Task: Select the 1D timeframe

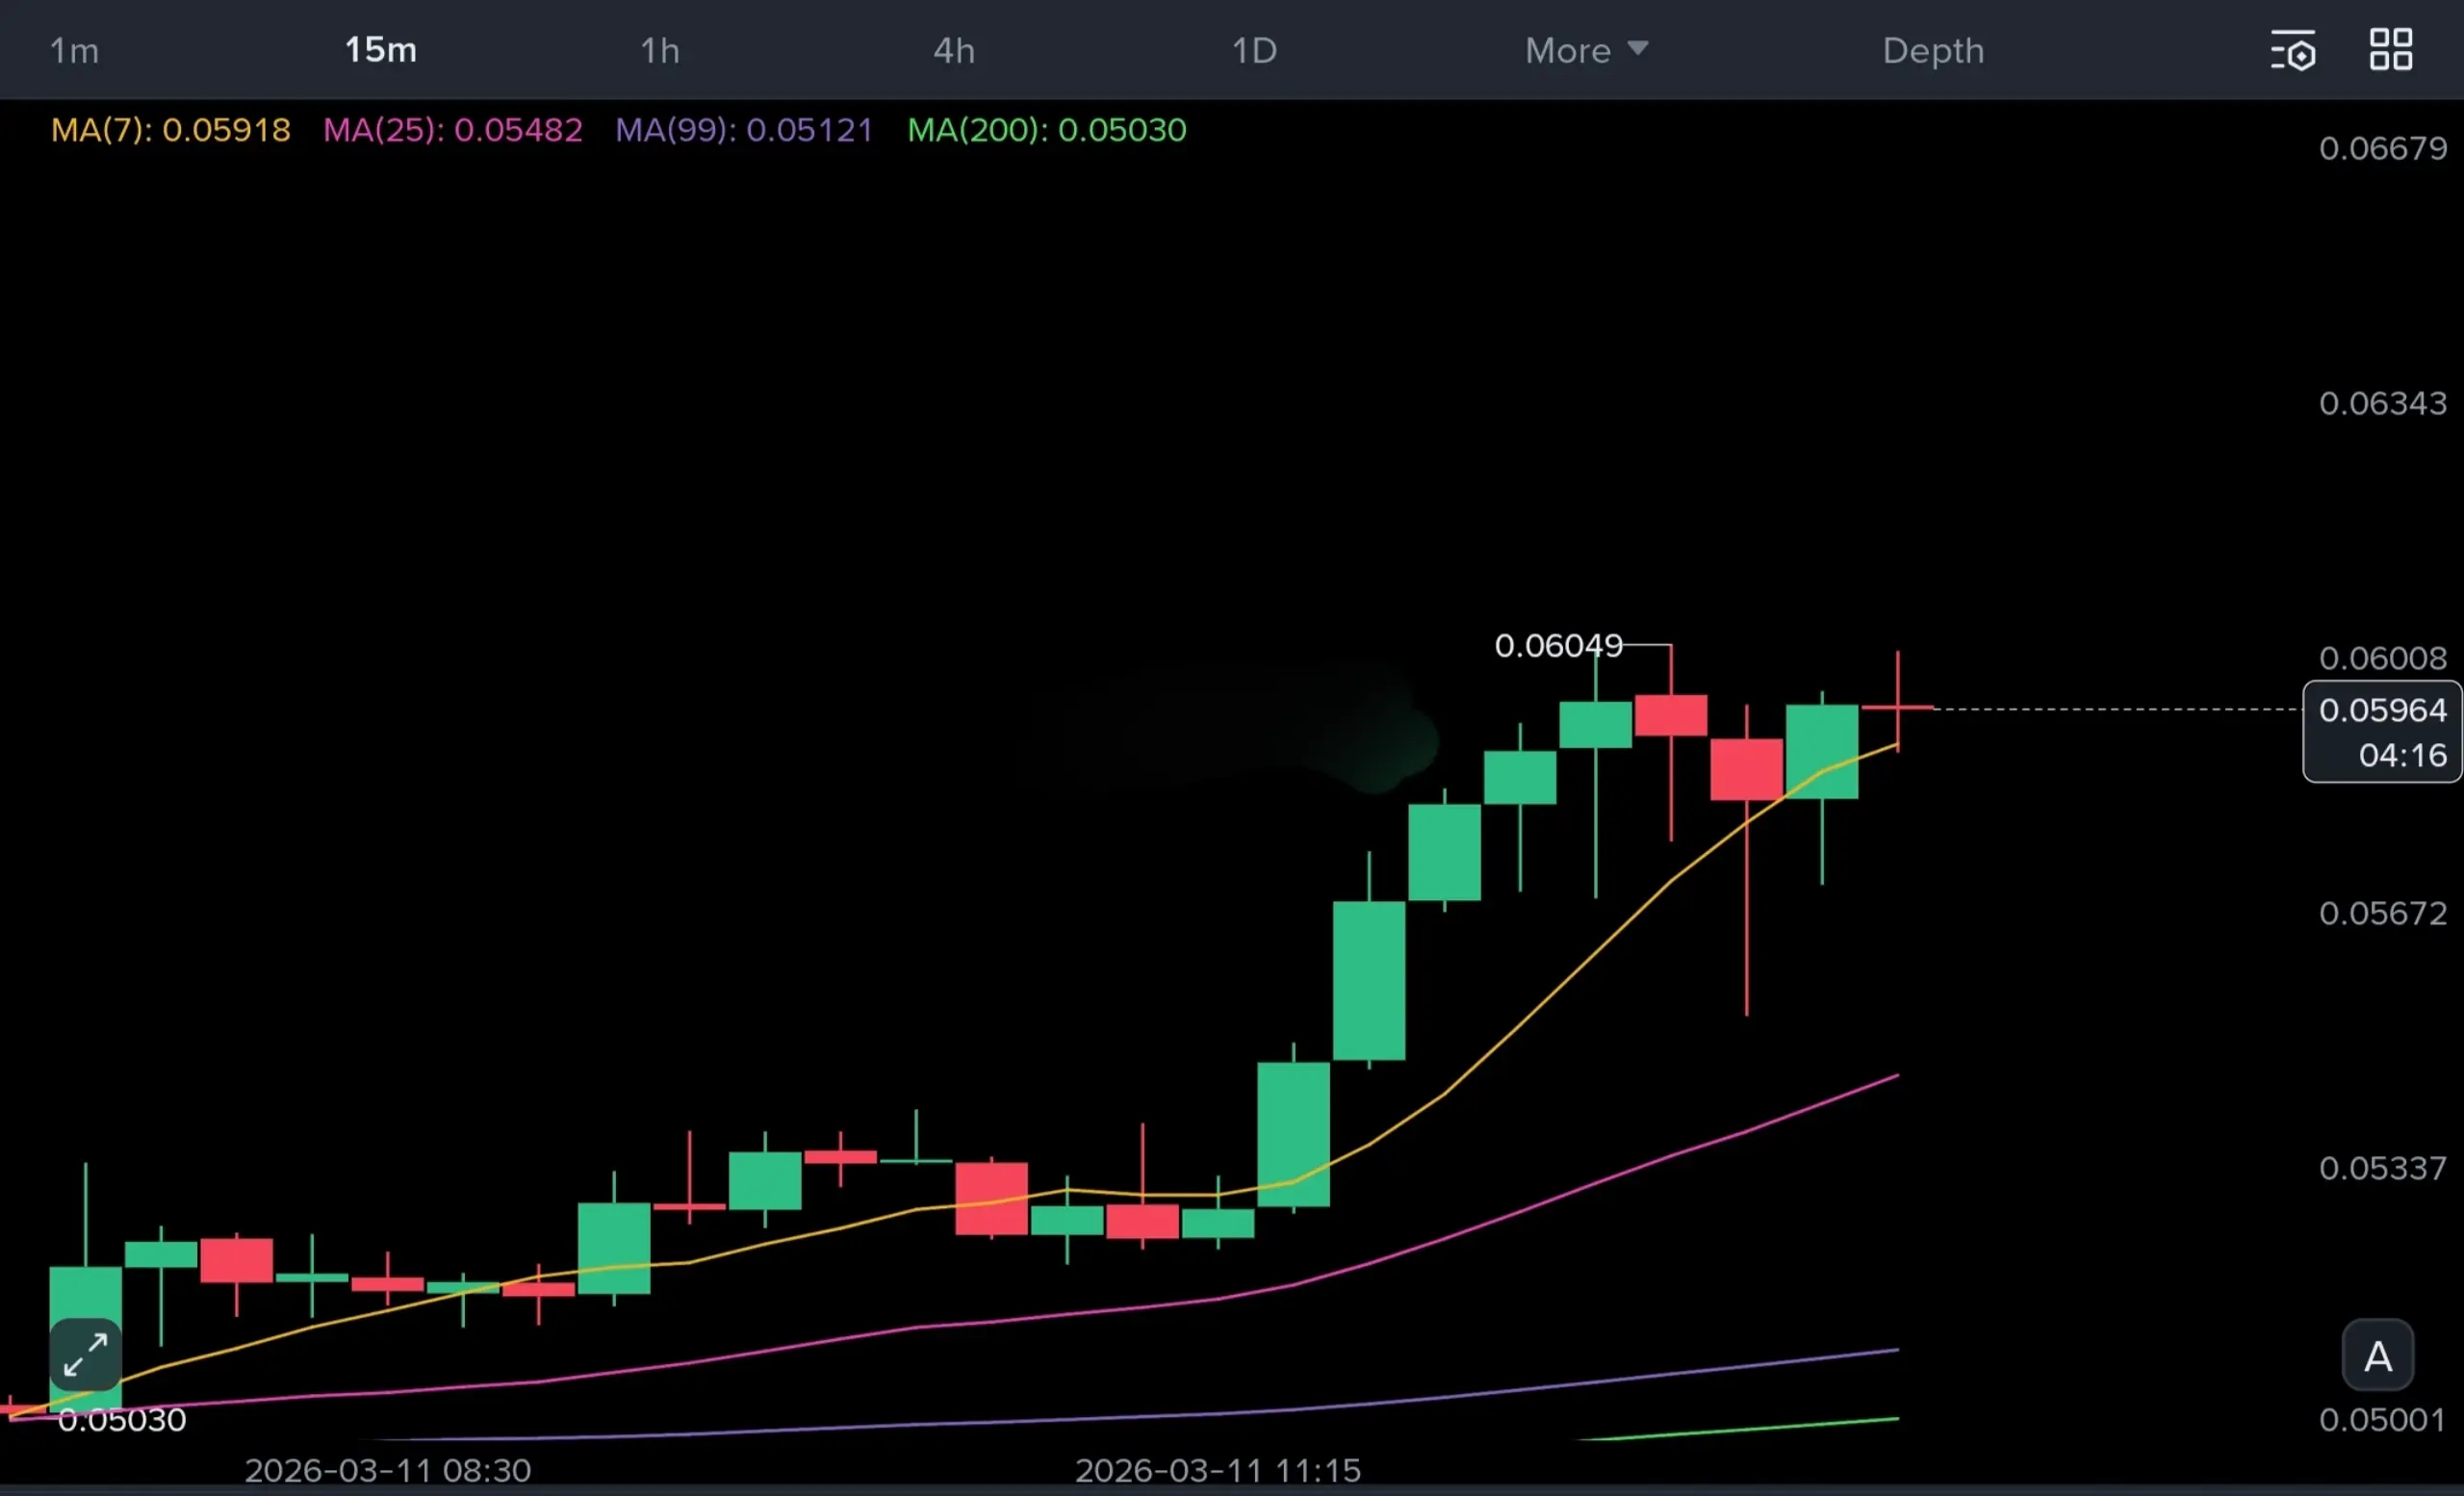Action: coord(1254,50)
